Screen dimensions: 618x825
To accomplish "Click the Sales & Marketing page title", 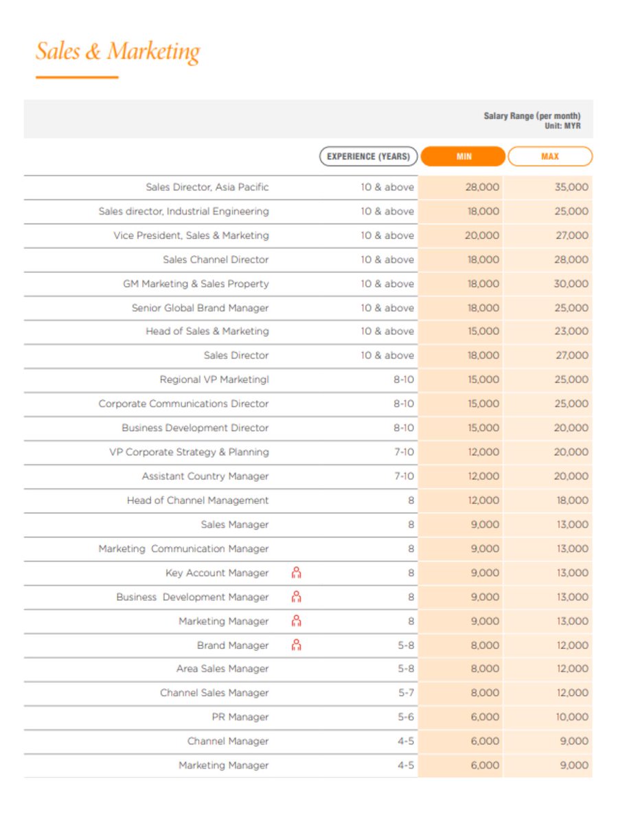I will pyautogui.click(x=117, y=52).
